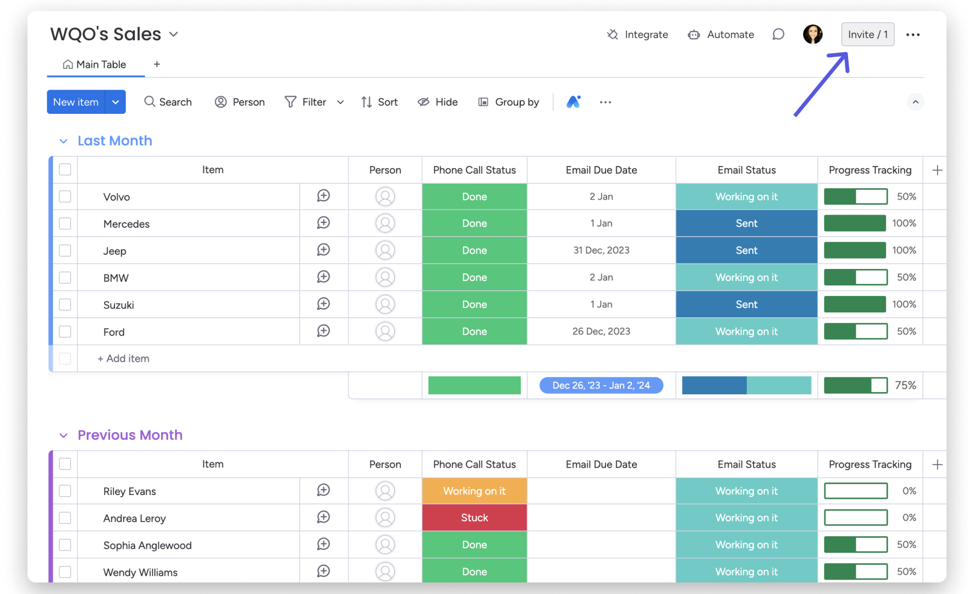
Task: Tick the Riley Evans row checkbox
Action: (65, 491)
